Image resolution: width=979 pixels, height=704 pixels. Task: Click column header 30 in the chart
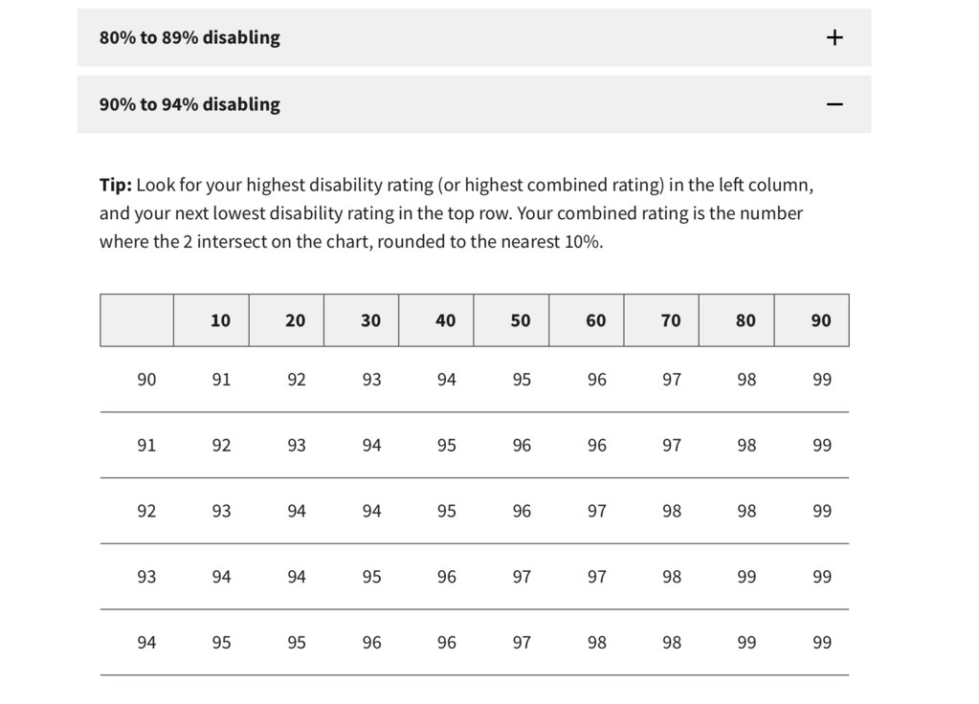click(x=361, y=320)
